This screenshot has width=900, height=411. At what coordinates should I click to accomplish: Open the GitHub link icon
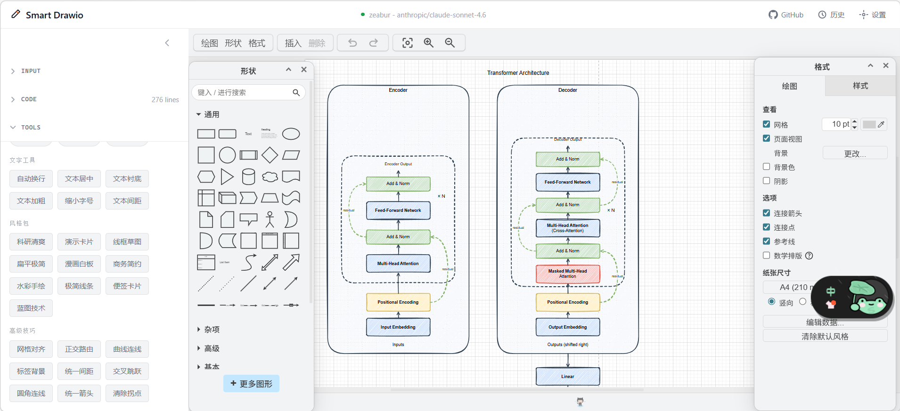(x=773, y=15)
